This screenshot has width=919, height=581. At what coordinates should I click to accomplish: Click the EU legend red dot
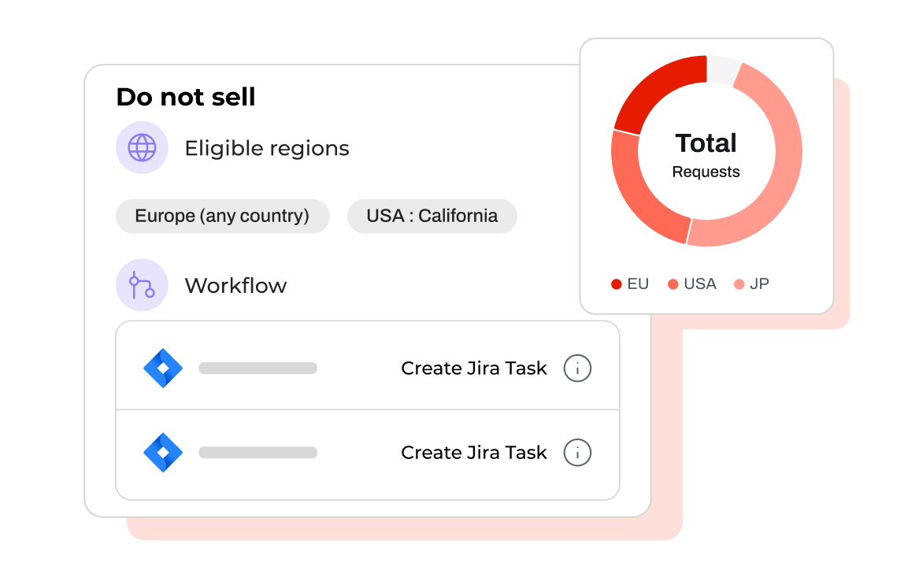[617, 284]
